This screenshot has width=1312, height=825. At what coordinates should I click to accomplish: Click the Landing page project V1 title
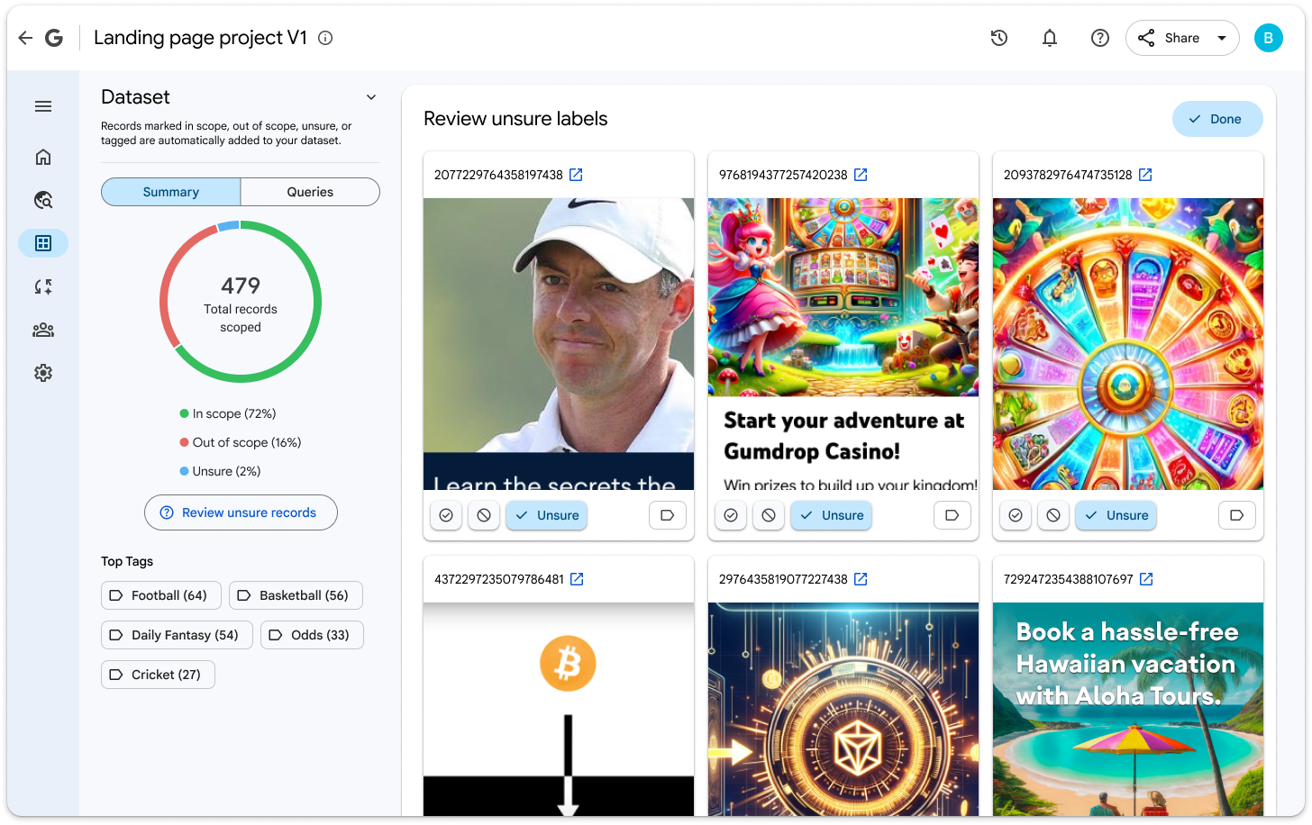click(x=200, y=38)
